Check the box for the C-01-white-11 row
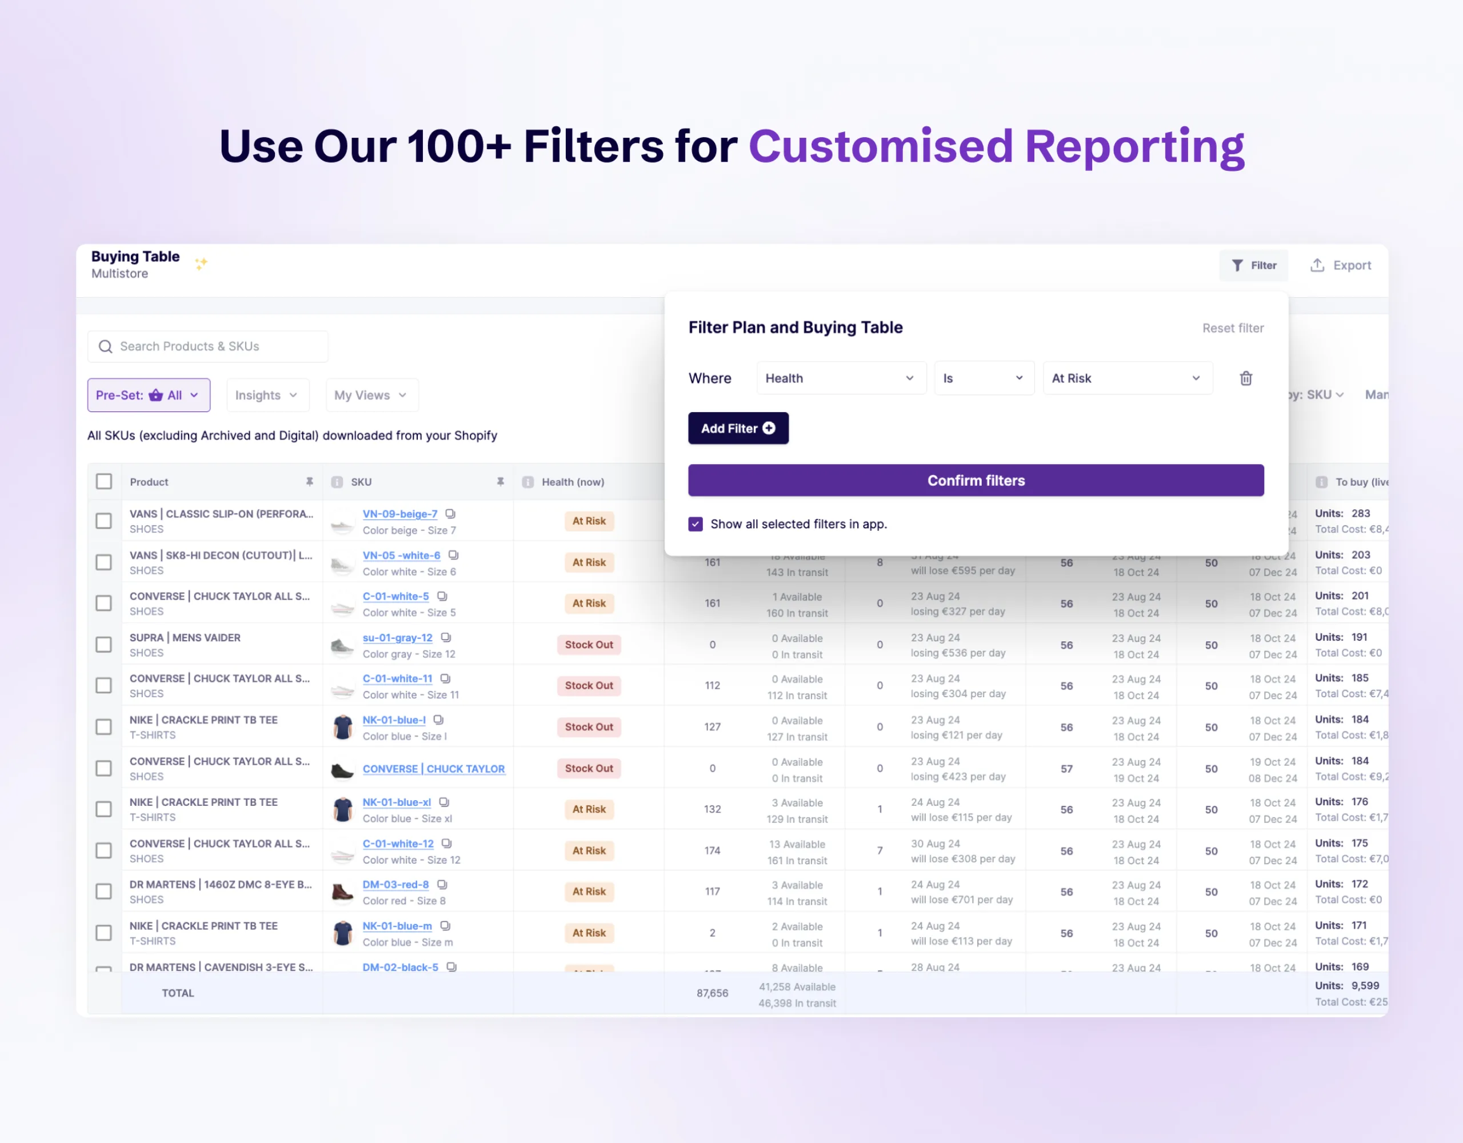Viewport: 1463px width, 1143px height. 104,686
